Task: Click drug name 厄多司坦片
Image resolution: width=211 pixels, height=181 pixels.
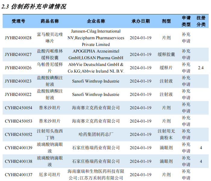Action: (50, 175)
